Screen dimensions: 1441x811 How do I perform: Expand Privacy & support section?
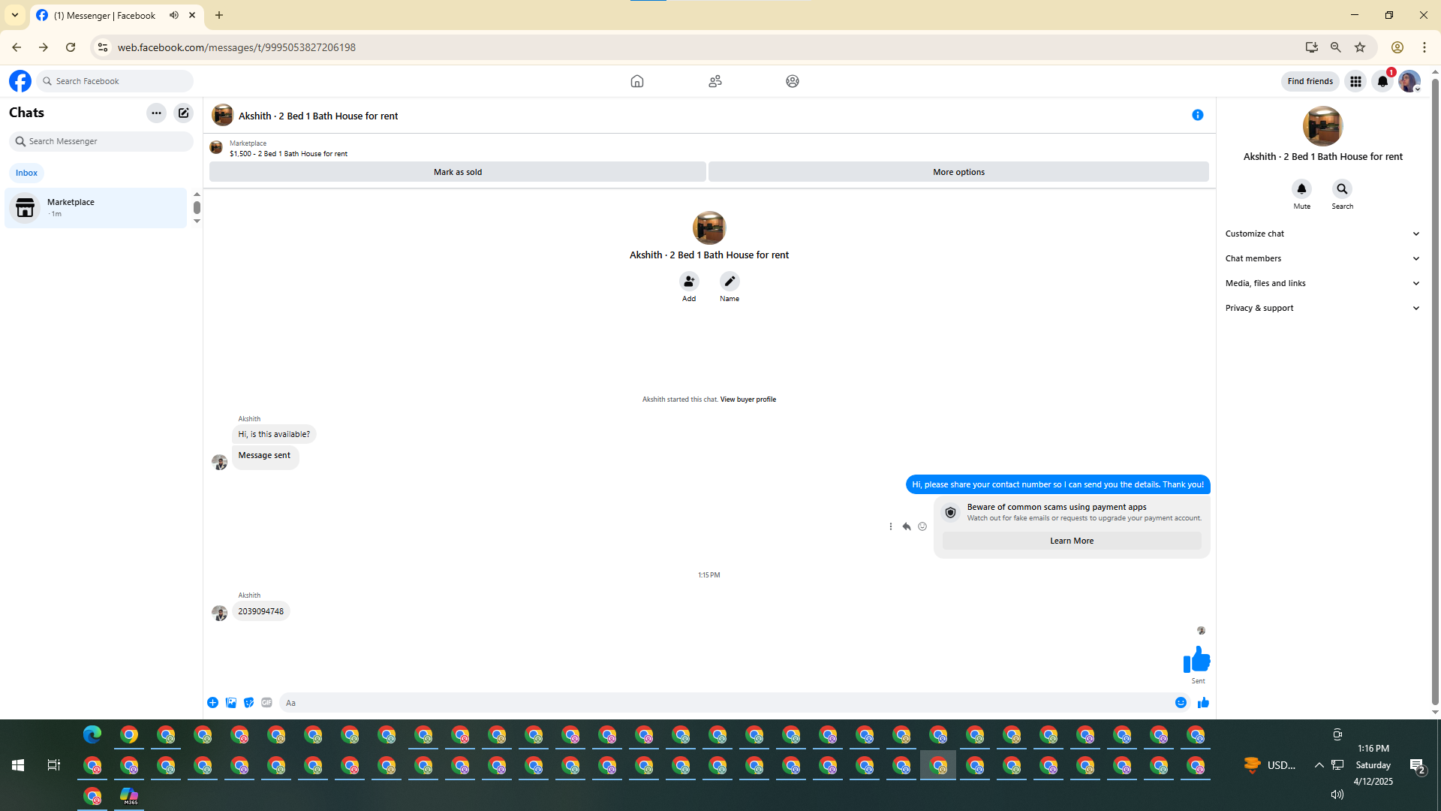pyautogui.click(x=1323, y=309)
